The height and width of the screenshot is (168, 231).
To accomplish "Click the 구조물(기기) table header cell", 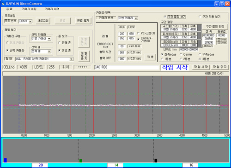I will tap(170, 26).
